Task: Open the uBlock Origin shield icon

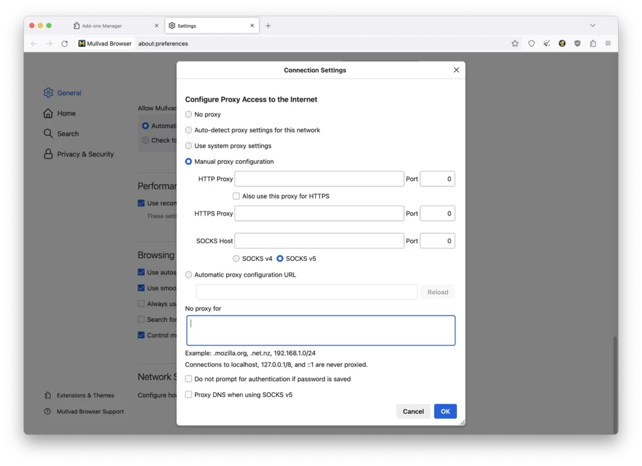Action: 577,43
